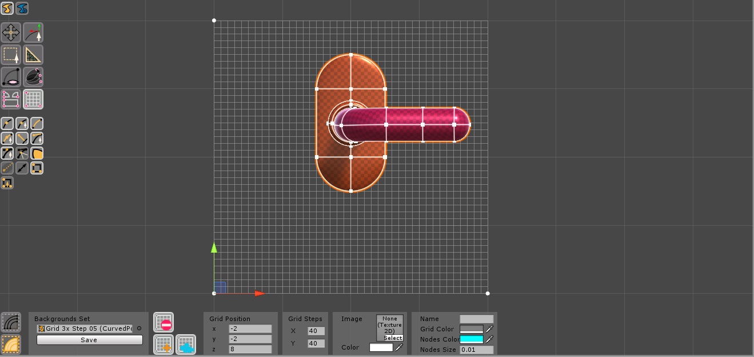Click the right end node of the pink handle
Viewport: 754px width, 357px height.
(x=469, y=124)
